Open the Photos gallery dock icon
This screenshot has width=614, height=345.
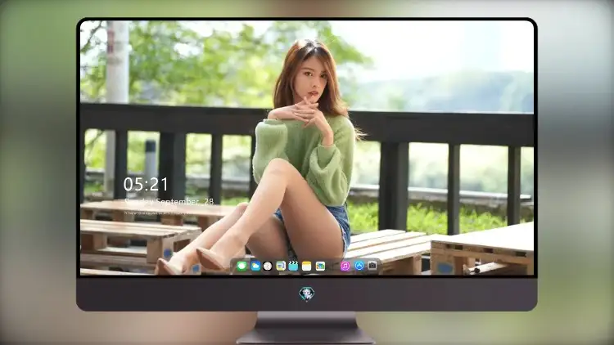[x=320, y=267]
